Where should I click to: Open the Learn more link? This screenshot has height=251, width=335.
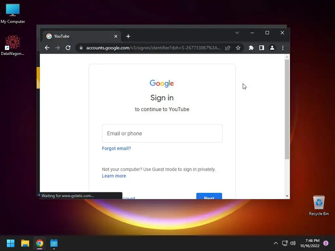pyautogui.click(x=114, y=176)
